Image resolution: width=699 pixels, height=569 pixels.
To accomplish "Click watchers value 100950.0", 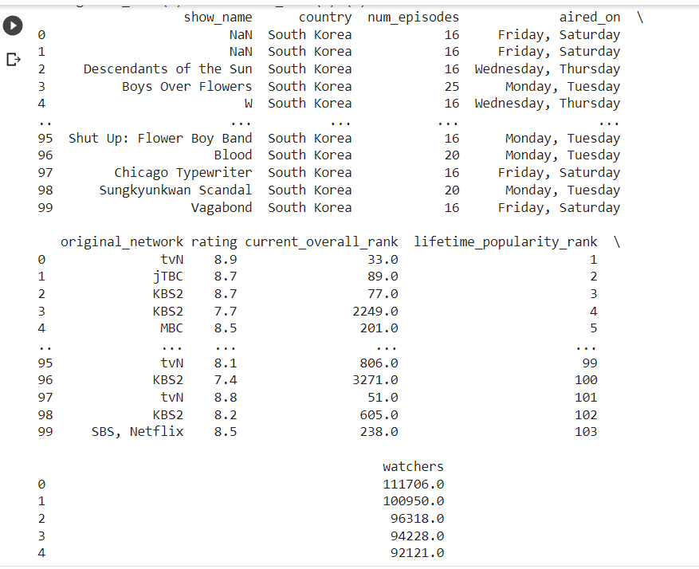I will click(x=413, y=501).
